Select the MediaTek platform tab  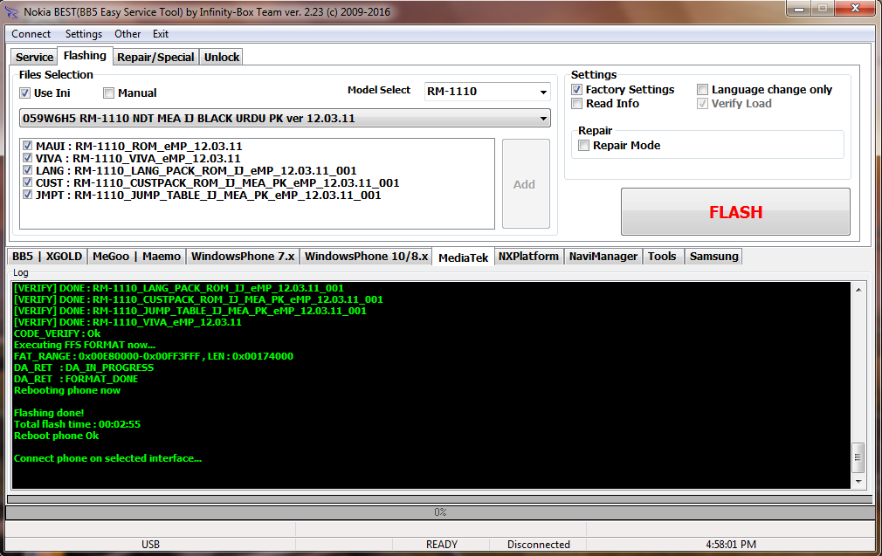click(x=464, y=257)
